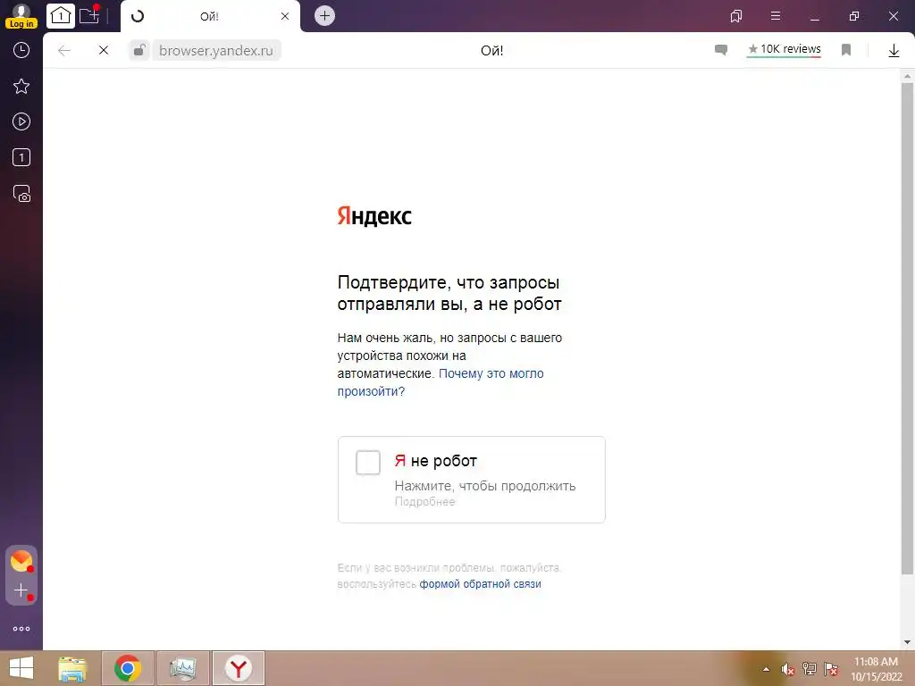This screenshot has height=686, width=915.
Task: Click the new tab group icon
Action: click(89, 15)
